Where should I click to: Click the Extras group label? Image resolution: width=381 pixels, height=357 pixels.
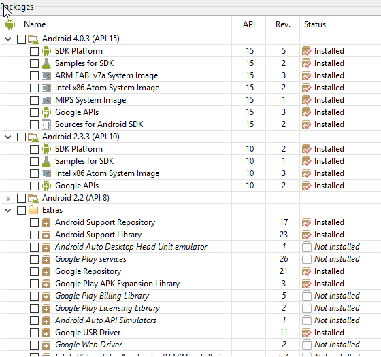(x=52, y=210)
